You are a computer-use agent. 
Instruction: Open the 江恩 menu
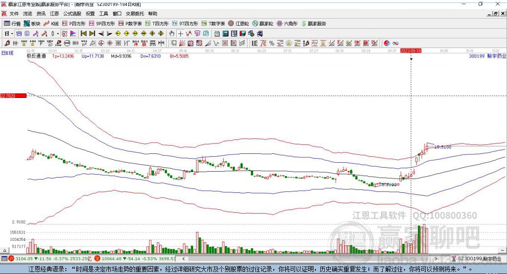tap(54, 13)
